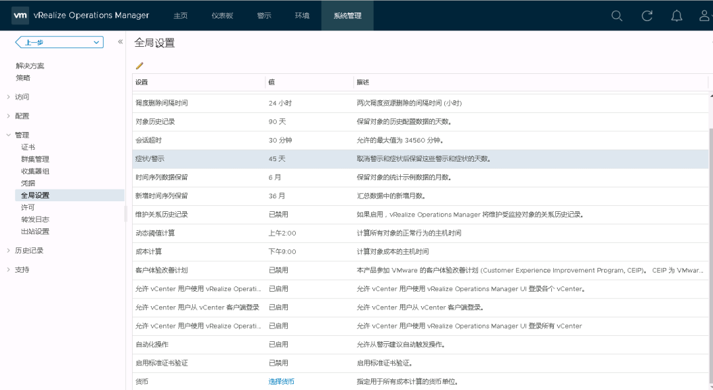This screenshot has width=713, height=390.
Task: Open the 上一步 dropdown
Action: tap(59, 42)
